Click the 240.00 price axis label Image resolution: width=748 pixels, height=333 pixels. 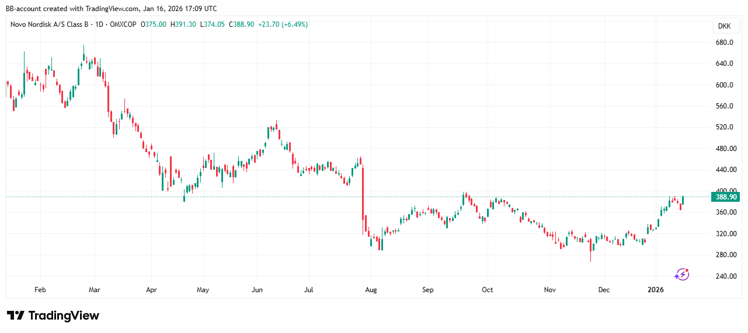[x=725, y=276]
